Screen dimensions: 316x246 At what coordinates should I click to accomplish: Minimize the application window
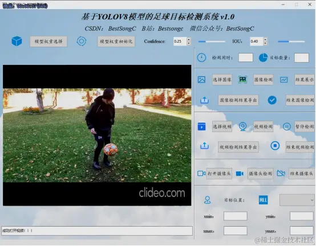(283, 5)
